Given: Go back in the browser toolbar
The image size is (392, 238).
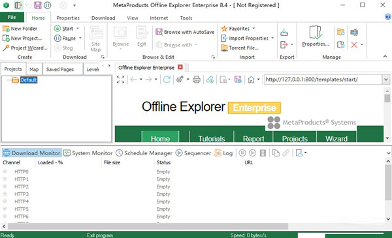Looking at the screenshot, I should (134, 80).
